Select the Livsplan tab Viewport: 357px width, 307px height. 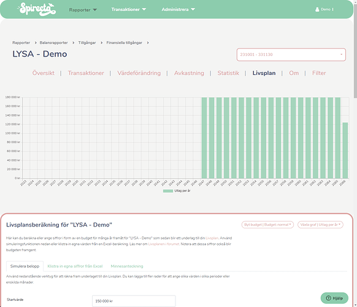(x=264, y=73)
